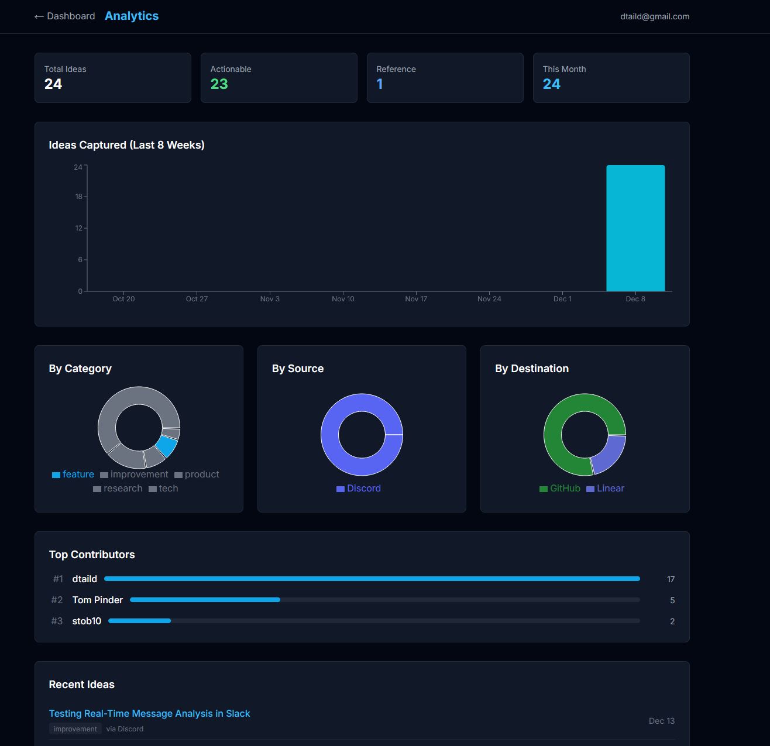Screen dimensions: 770x746
Task: Click the Discord legend marker under By Source
Action: coord(341,489)
